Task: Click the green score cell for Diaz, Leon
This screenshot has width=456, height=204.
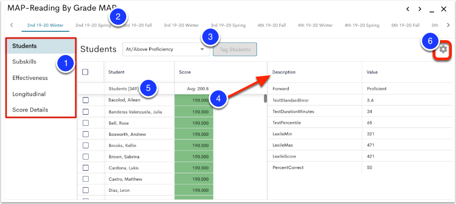Action: [x=194, y=190]
